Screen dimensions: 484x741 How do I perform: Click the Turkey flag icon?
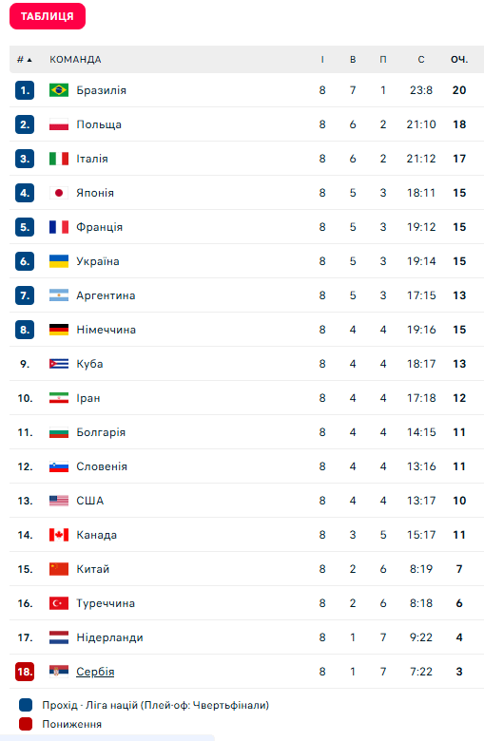click(x=59, y=603)
